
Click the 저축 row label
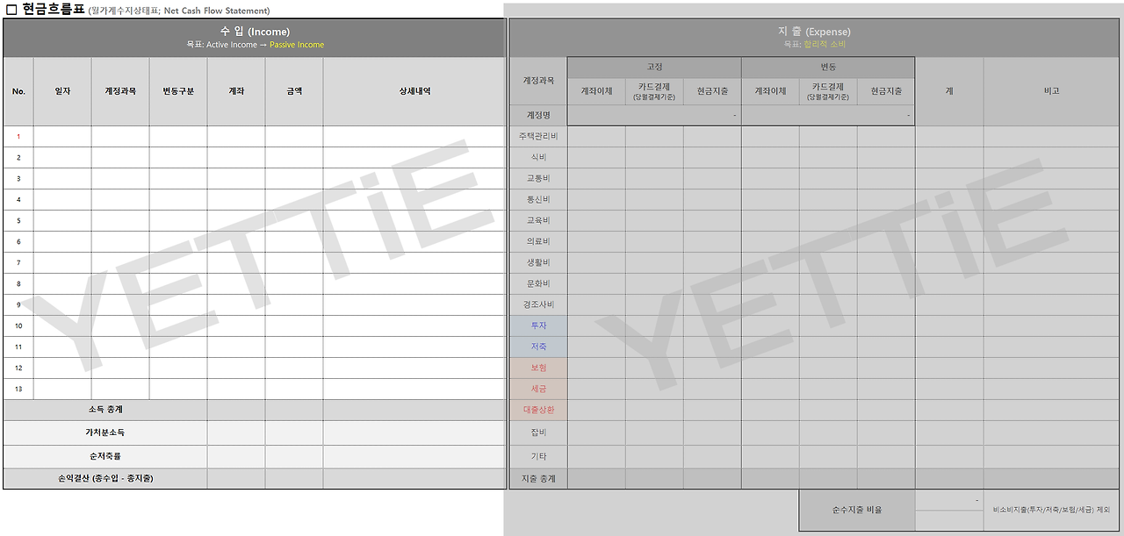click(537, 347)
